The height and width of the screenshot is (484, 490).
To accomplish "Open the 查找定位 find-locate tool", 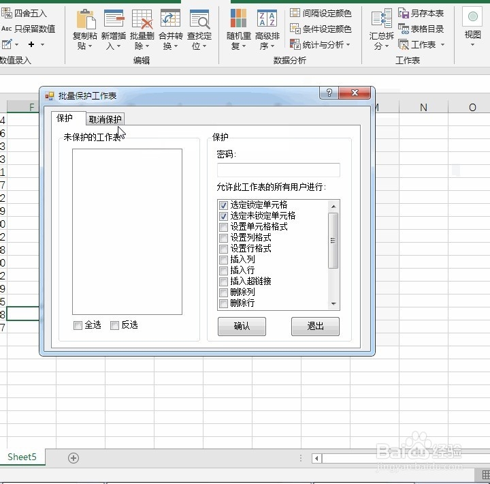I will click(199, 30).
